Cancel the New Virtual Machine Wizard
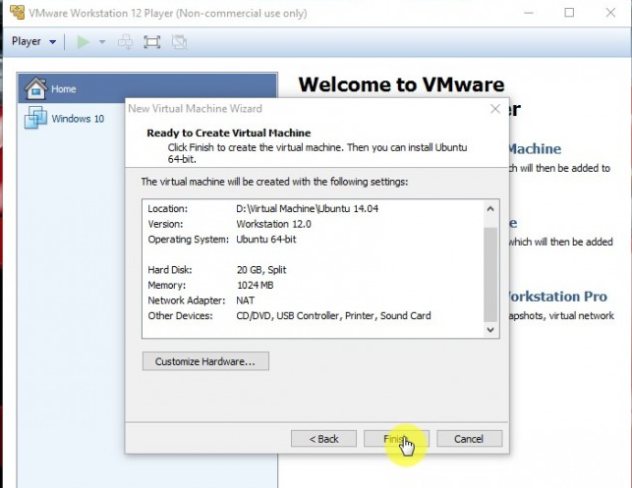Screen dimensions: 632x488 point(469,439)
